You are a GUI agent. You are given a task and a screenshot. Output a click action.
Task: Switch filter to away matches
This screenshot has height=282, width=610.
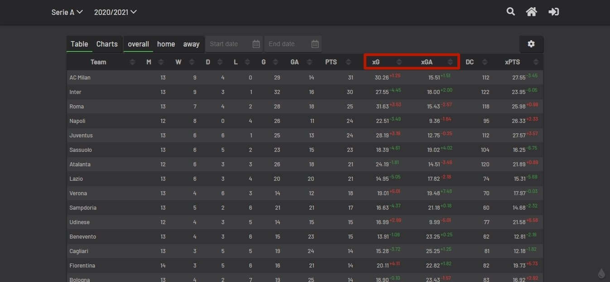click(x=191, y=44)
